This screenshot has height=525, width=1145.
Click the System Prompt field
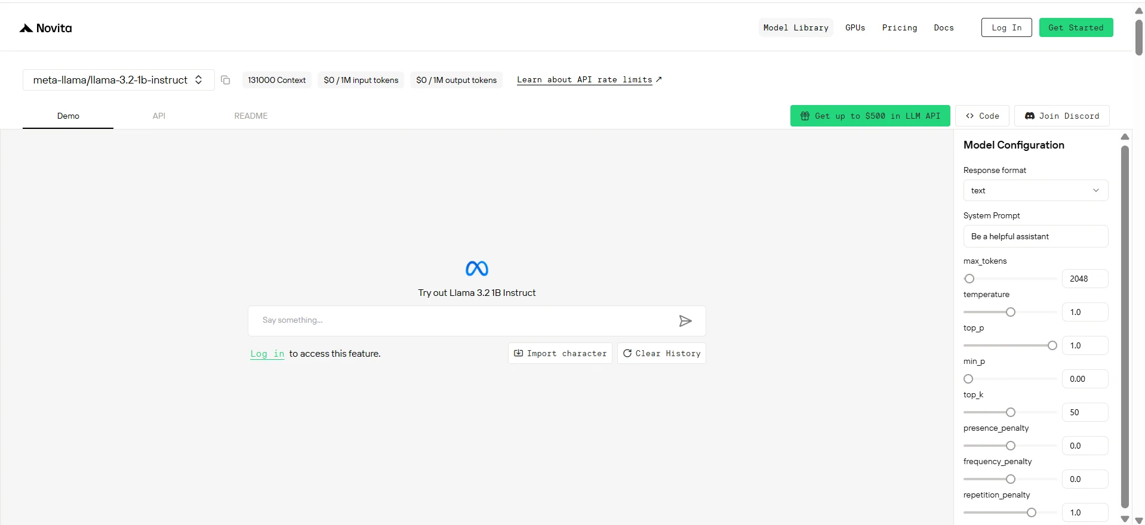[x=1035, y=236]
